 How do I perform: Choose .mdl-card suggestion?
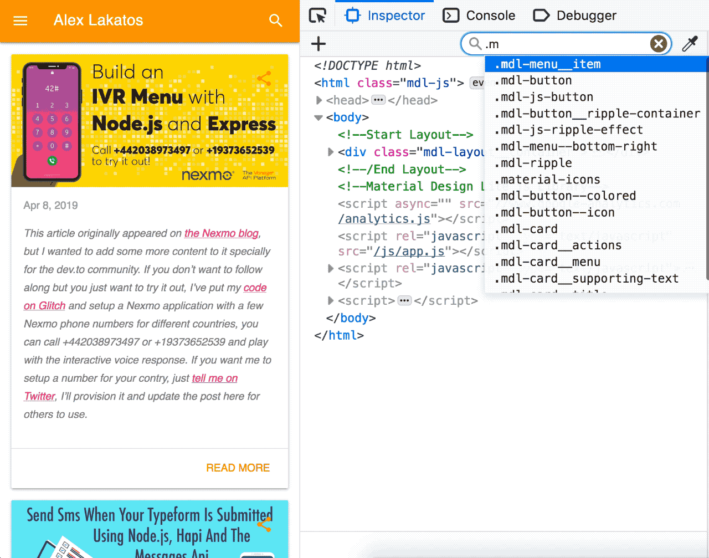click(x=596, y=229)
